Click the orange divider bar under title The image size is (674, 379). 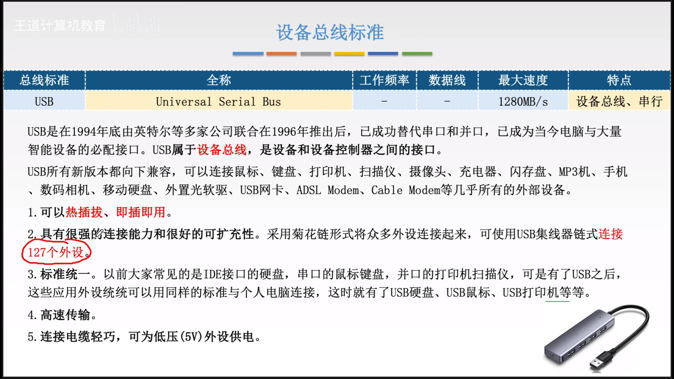(281, 53)
